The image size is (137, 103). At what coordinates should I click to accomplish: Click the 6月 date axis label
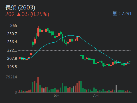point(57,95)
